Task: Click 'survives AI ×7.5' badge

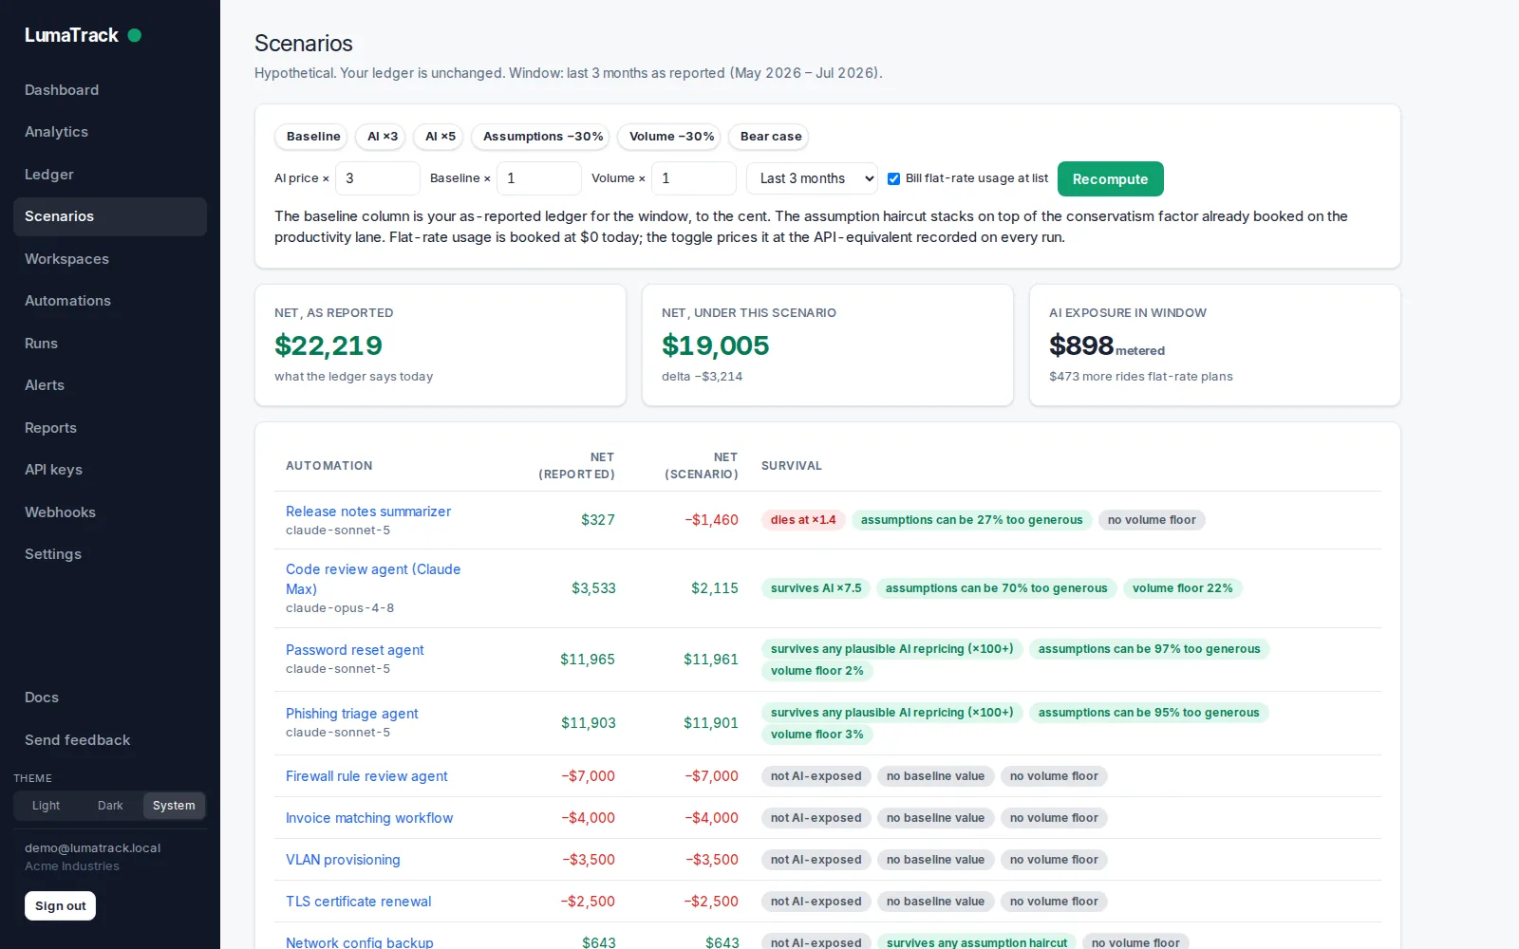Action: tap(816, 588)
